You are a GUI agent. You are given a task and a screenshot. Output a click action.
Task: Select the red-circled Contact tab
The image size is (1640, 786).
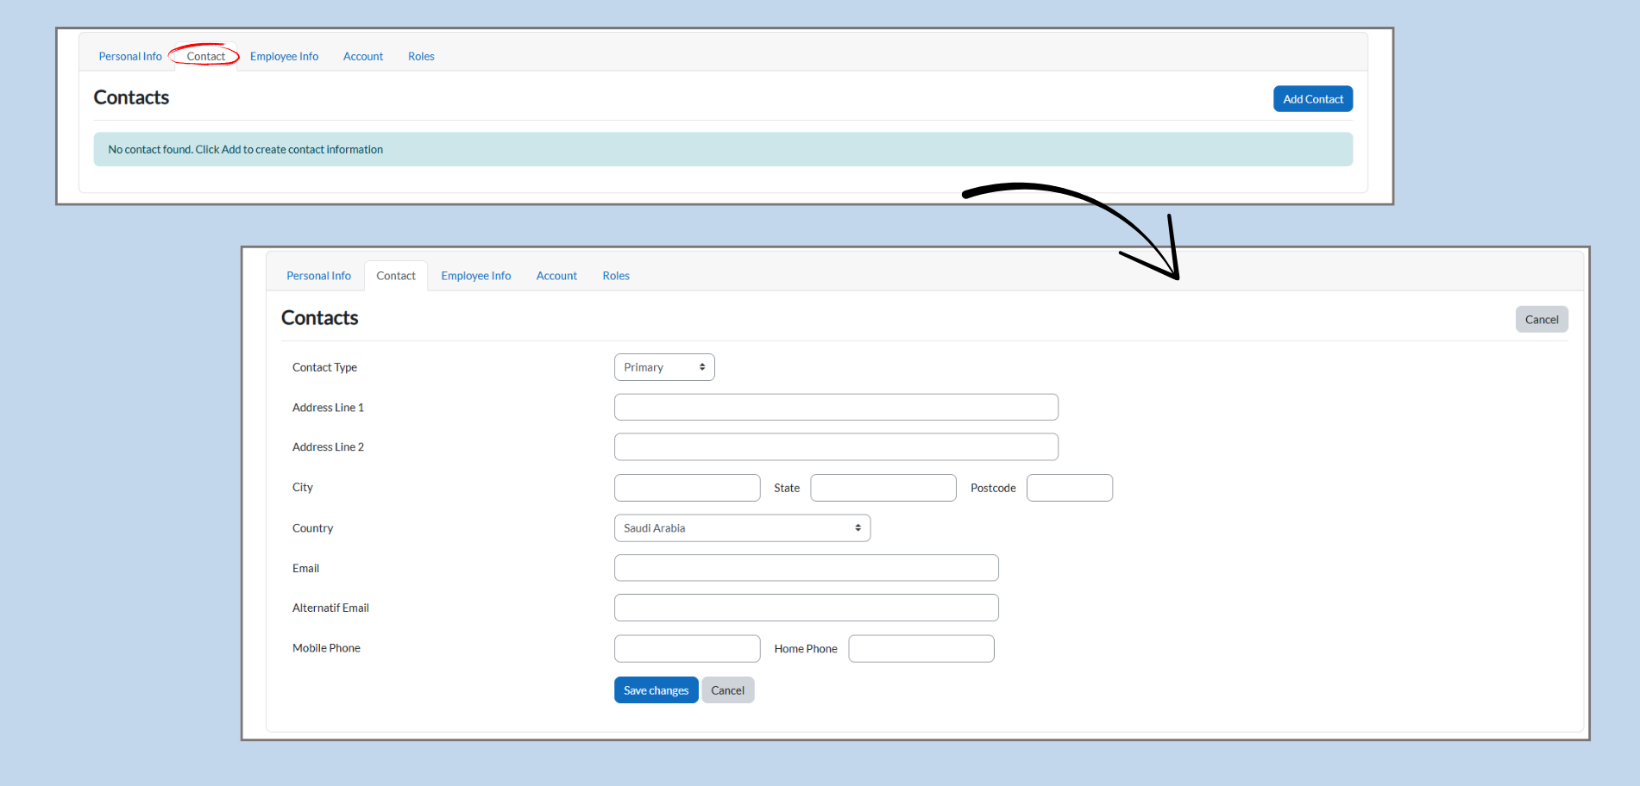tap(205, 57)
